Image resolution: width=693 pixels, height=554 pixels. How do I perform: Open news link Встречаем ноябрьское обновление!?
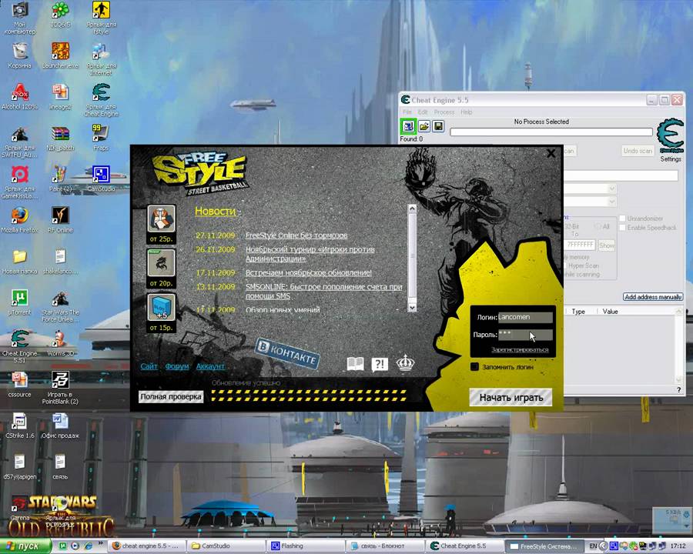(x=309, y=273)
